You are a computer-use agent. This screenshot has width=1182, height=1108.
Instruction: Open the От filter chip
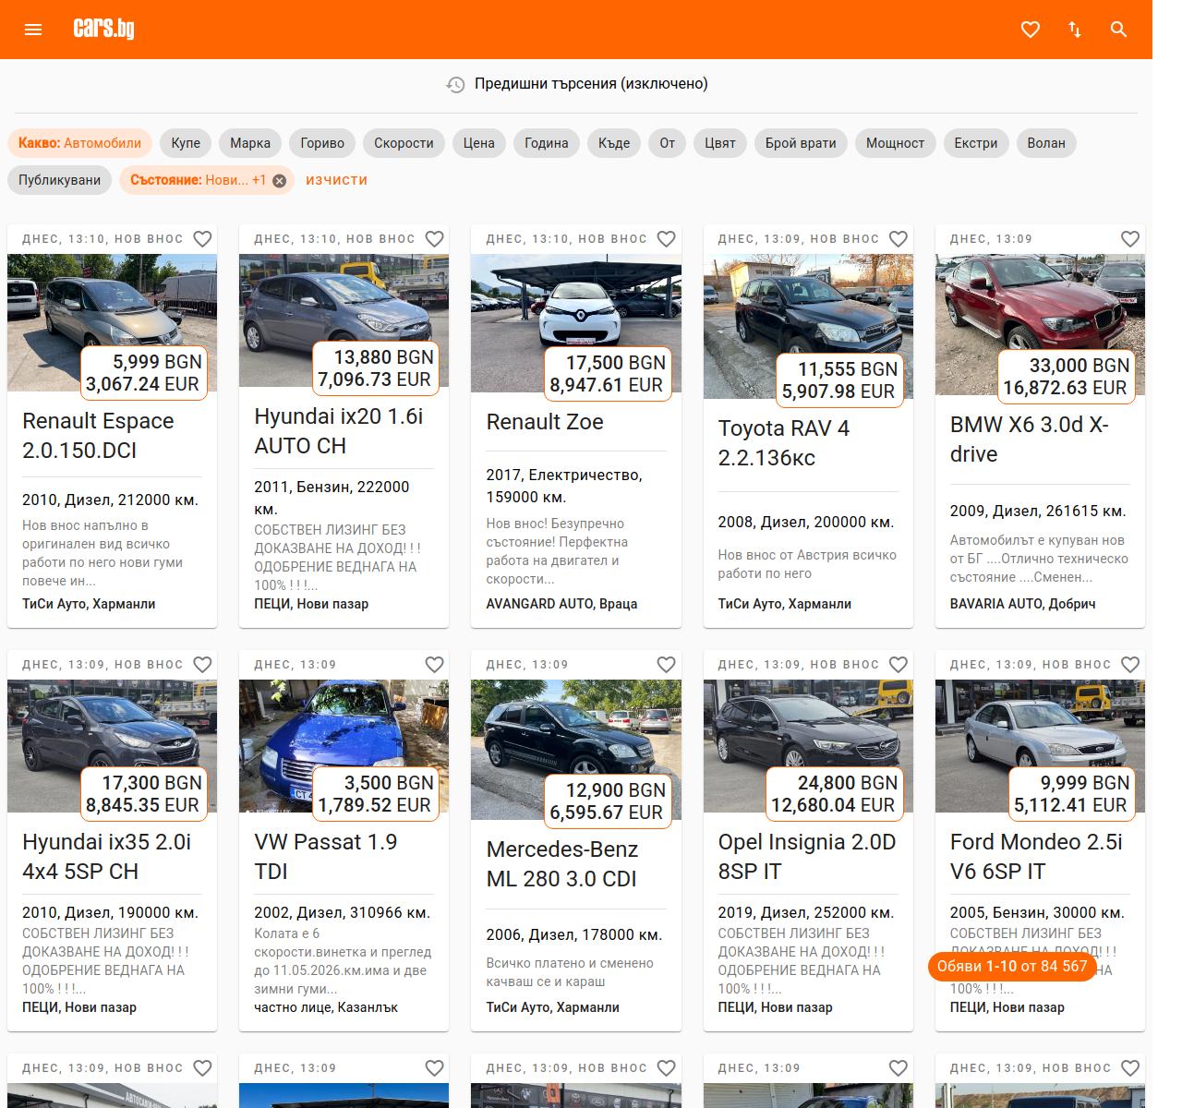click(668, 143)
